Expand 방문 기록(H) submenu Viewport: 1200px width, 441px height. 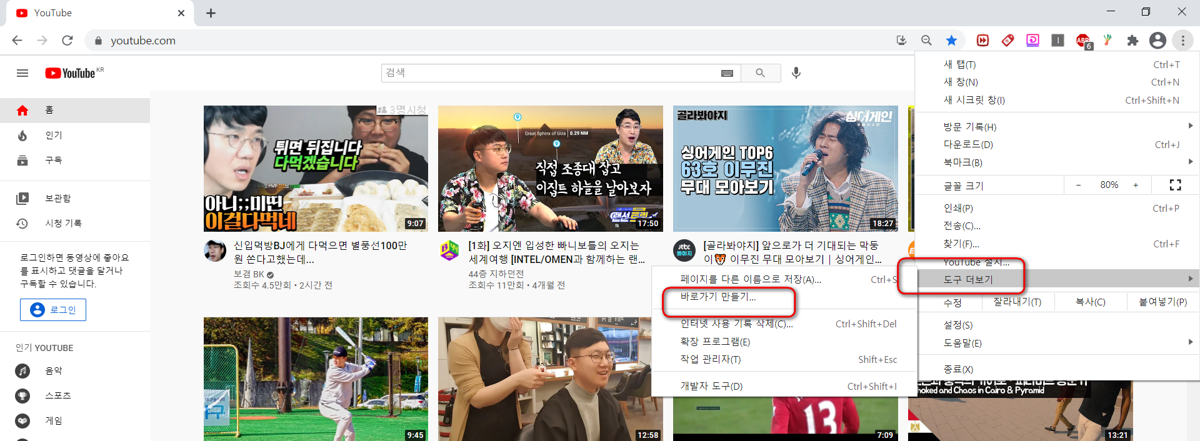(x=1057, y=126)
